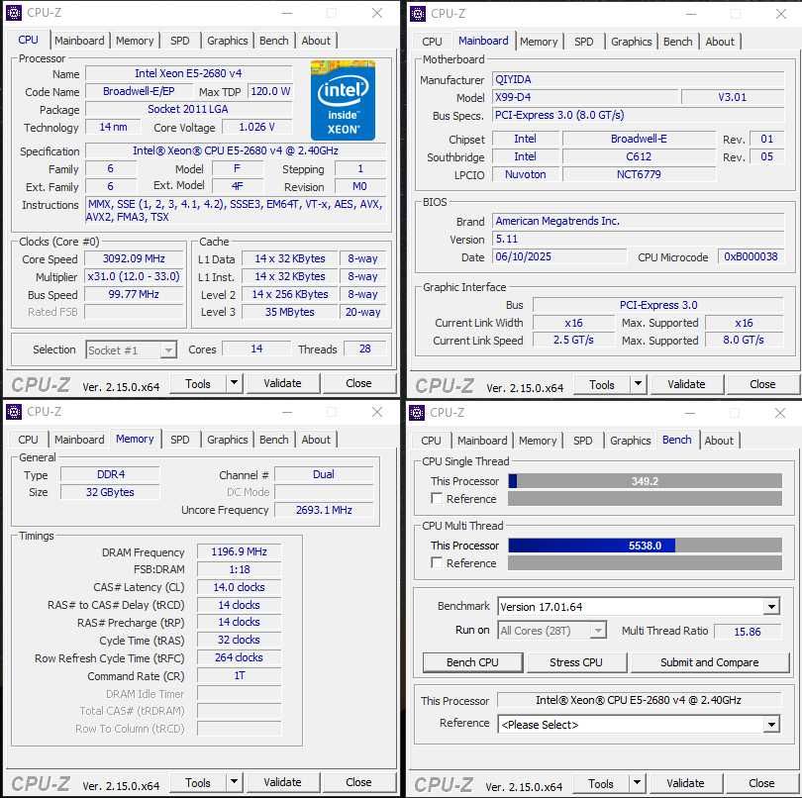This screenshot has width=802, height=798.
Task: Click the CPU Microcode value 0xB000038
Action: (751, 256)
